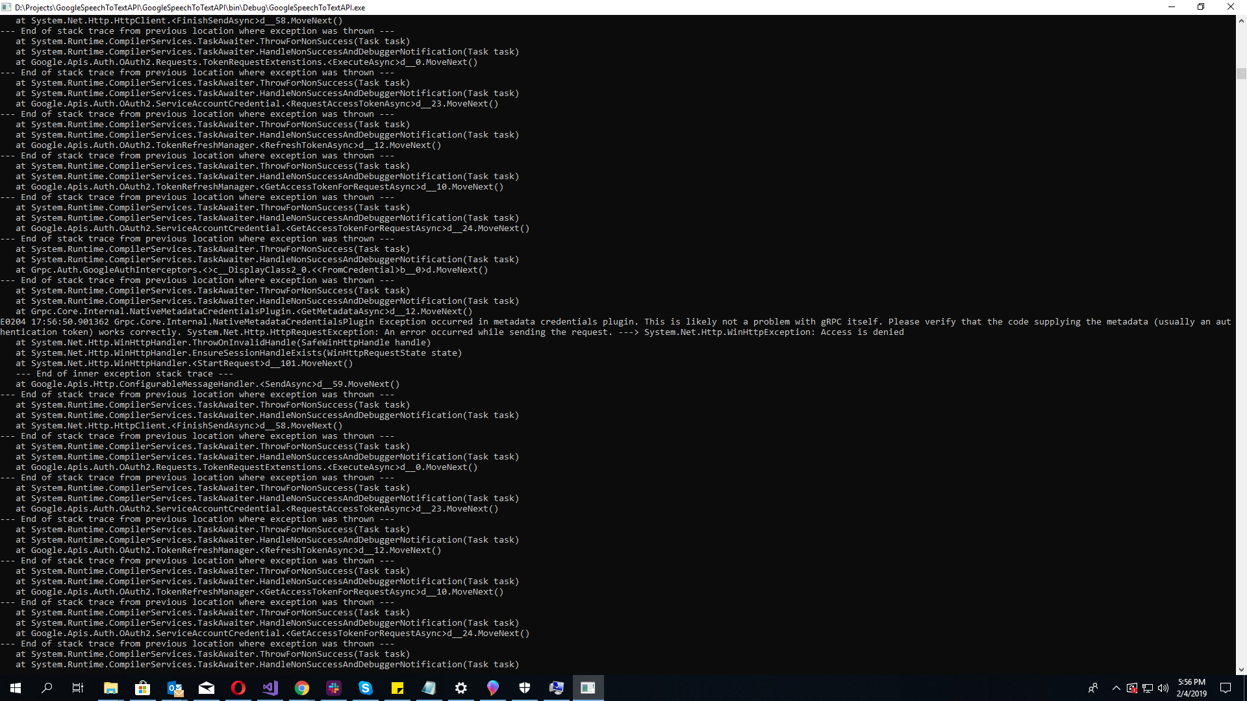Screen dimensions: 1247x701
Task: Launch Microsoft Store from the taskbar
Action: coord(142,688)
